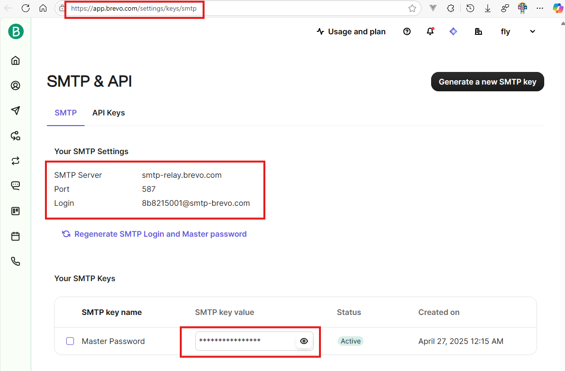Open the Meetings calendar icon in the sidebar
This screenshot has height=371, width=565.
[15, 236]
